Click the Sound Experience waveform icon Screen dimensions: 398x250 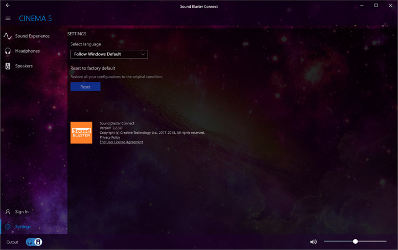point(8,36)
